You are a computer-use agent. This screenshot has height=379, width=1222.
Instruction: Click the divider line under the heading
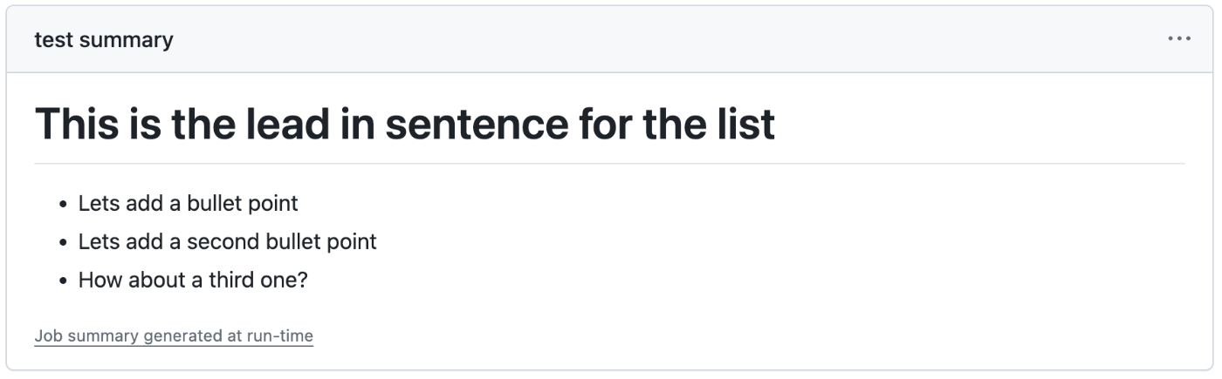pyautogui.click(x=609, y=163)
